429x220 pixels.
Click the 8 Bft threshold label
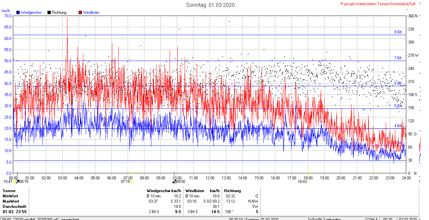(x=398, y=32)
